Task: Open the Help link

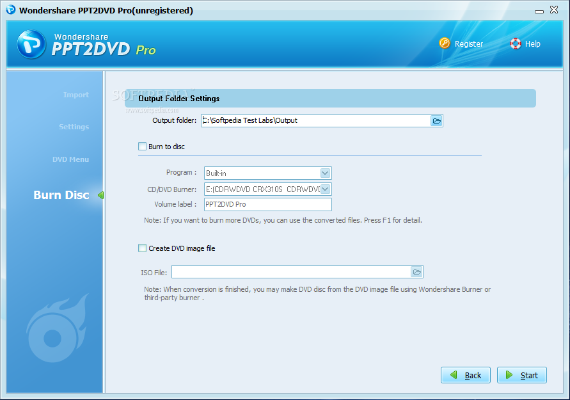Action: point(532,44)
